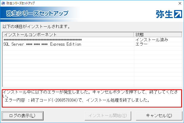Click the Yayoi arrow icon in title bar

(3, 3)
